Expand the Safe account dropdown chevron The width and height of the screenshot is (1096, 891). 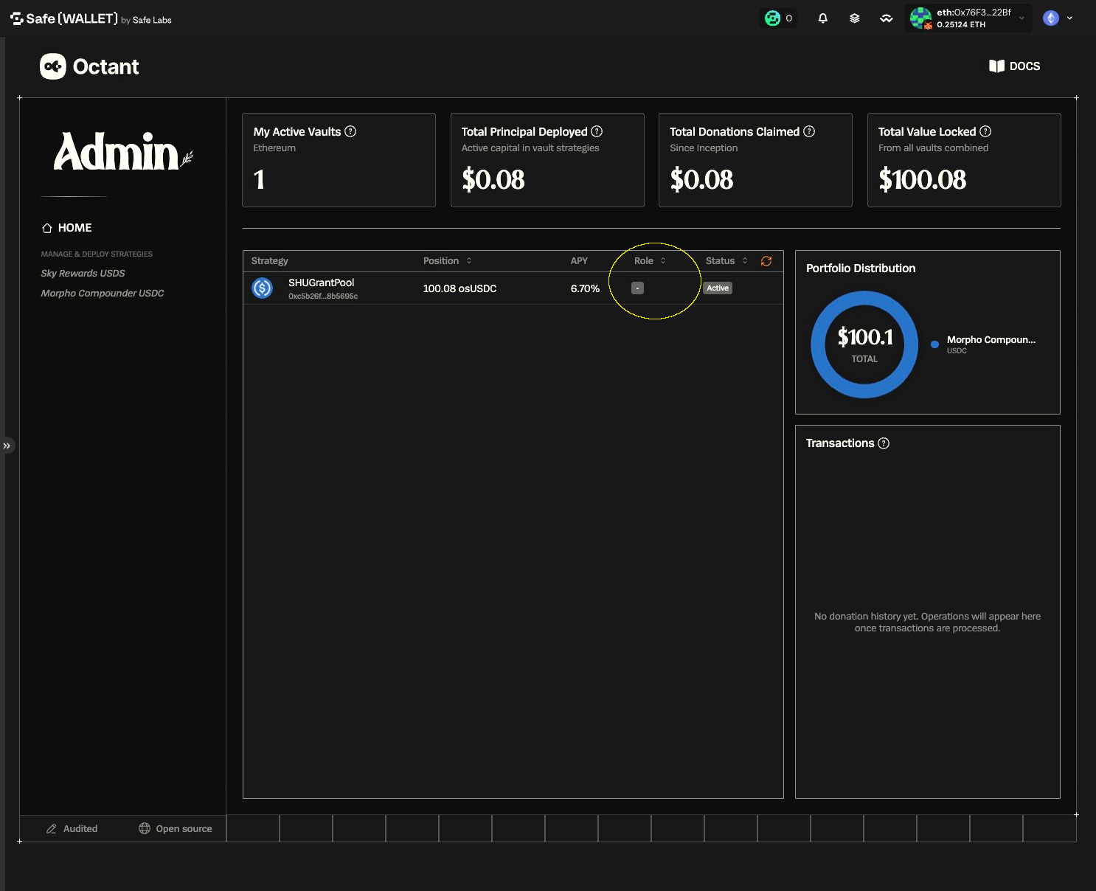pos(1022,18)
